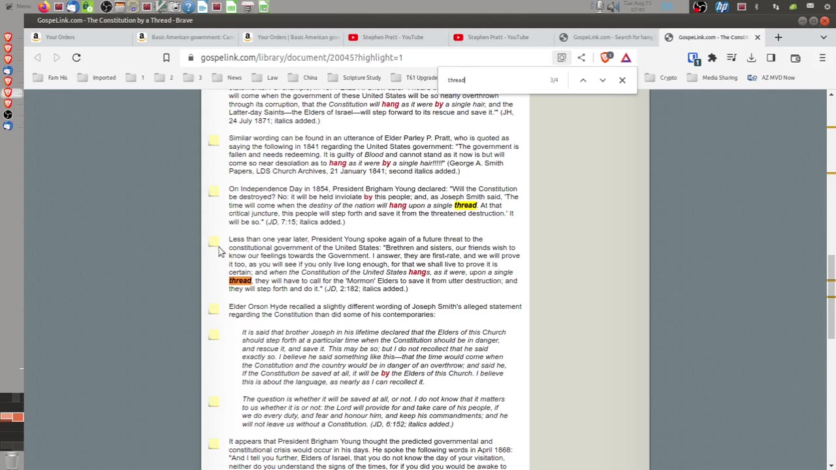Screen dimensions: 836x470
Task: Click the page vertical scrollbar thumb
Action: (x=831, y=297)
